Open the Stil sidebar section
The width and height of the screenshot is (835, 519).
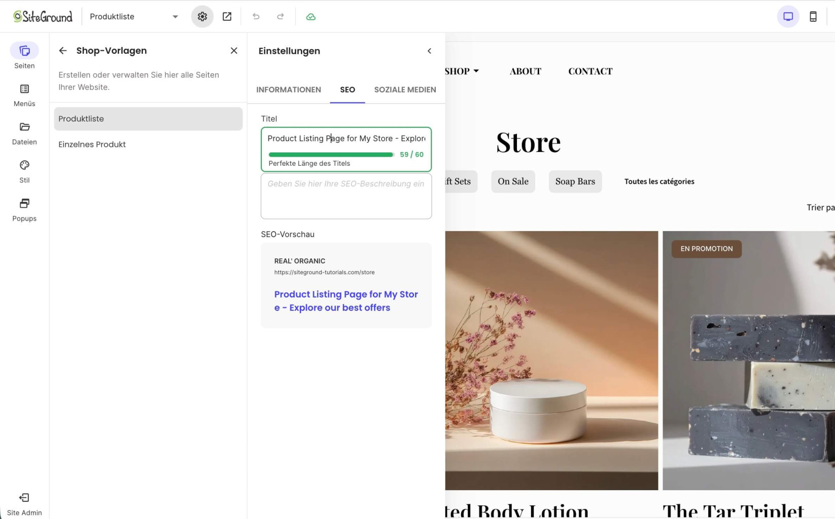click(x=24, y=172)
